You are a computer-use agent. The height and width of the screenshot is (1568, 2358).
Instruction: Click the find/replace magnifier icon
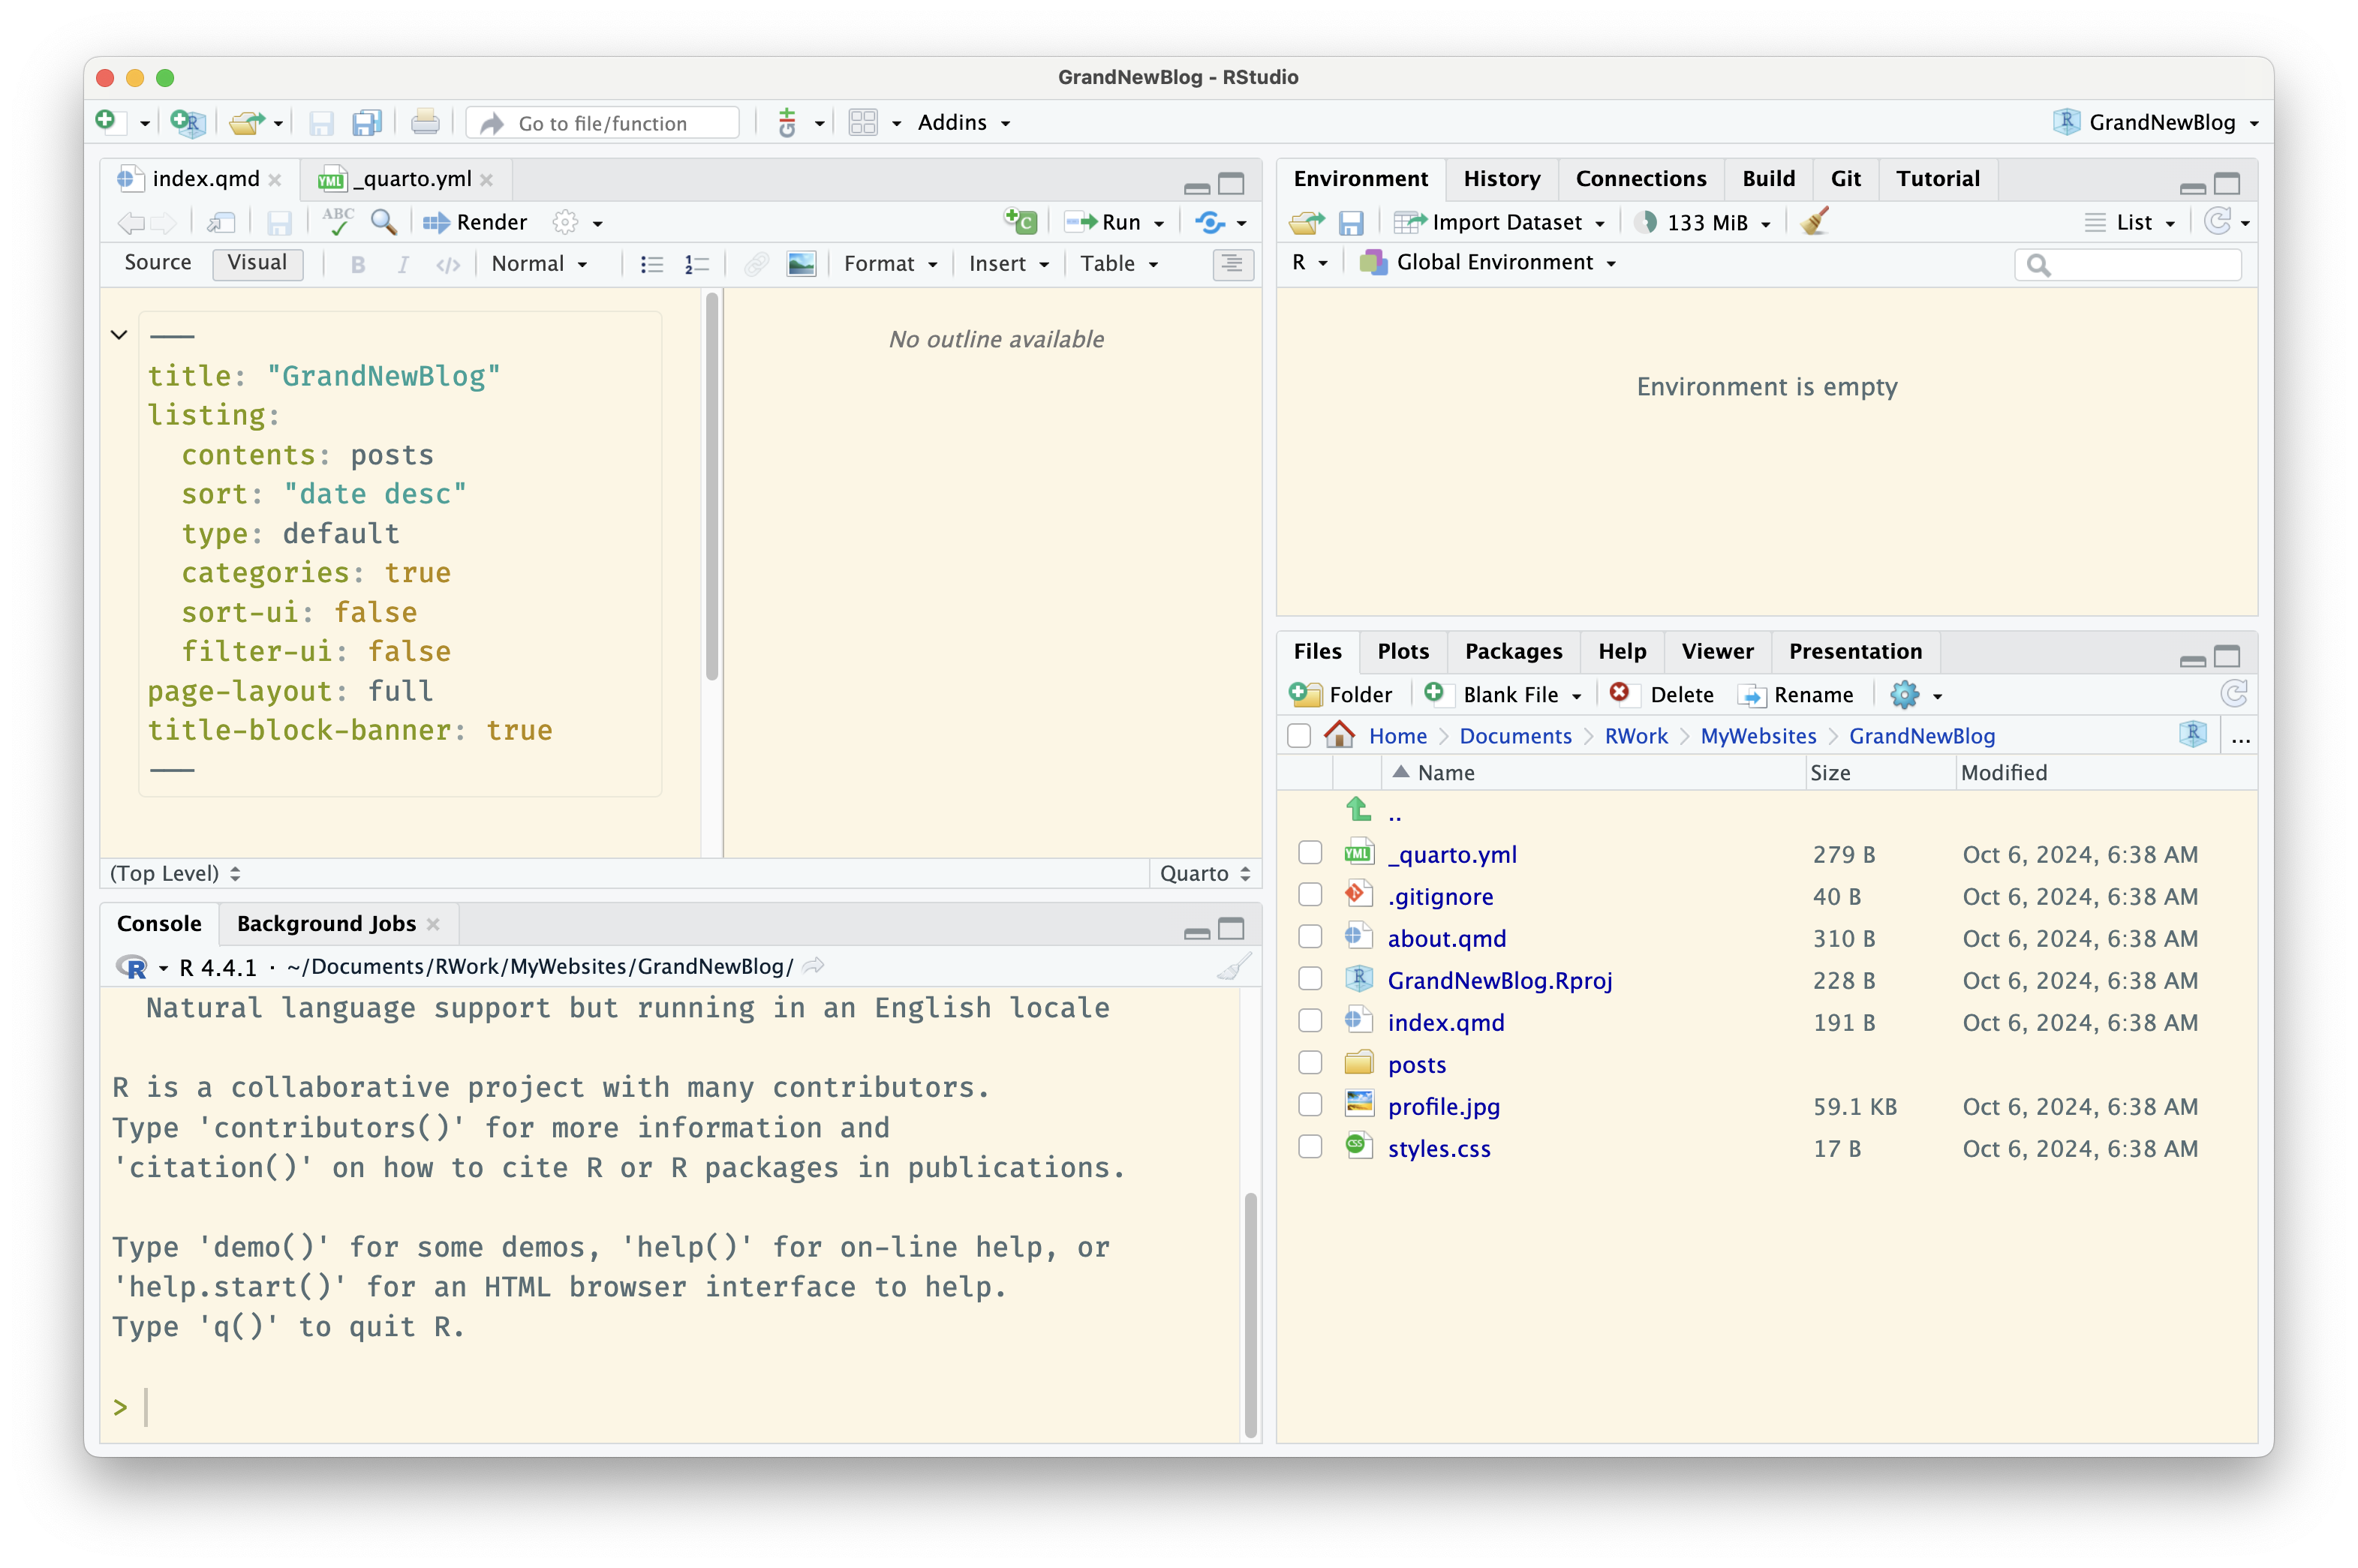(x=384, y=222)
